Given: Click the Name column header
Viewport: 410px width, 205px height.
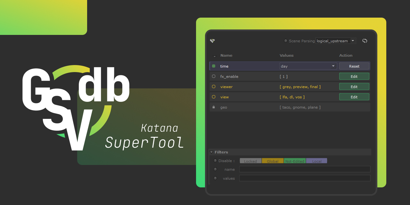Looking at the screenshot, I should 226,55.
